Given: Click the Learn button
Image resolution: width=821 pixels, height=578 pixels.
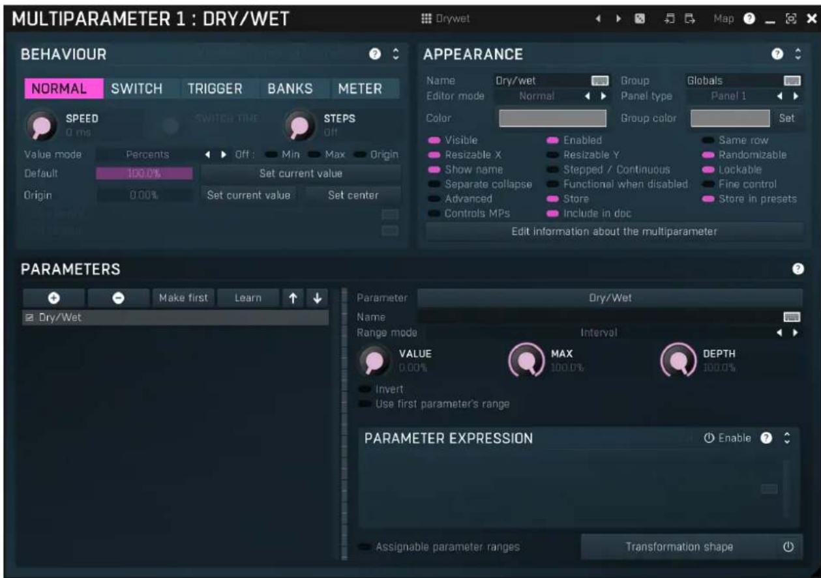Looking at the screenshot, I should (248, 298).
